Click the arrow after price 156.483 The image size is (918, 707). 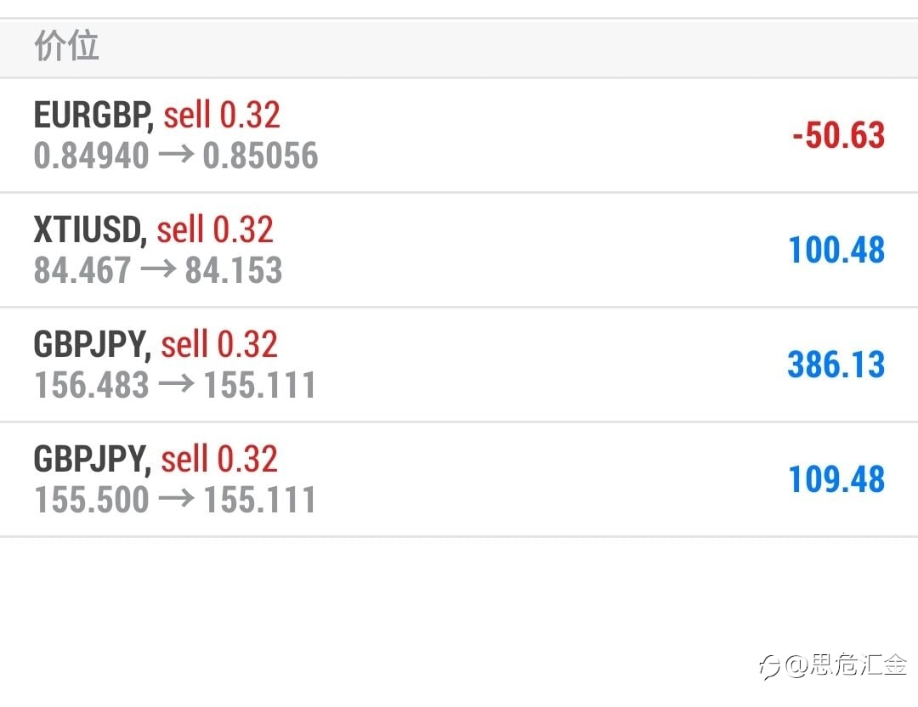pyautogui.click(x=176, y=384)
